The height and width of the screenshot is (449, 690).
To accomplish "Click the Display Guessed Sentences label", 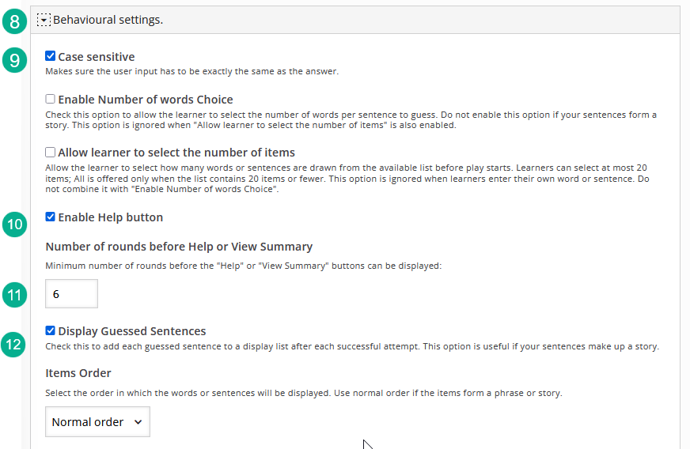I will coord(132,331).
